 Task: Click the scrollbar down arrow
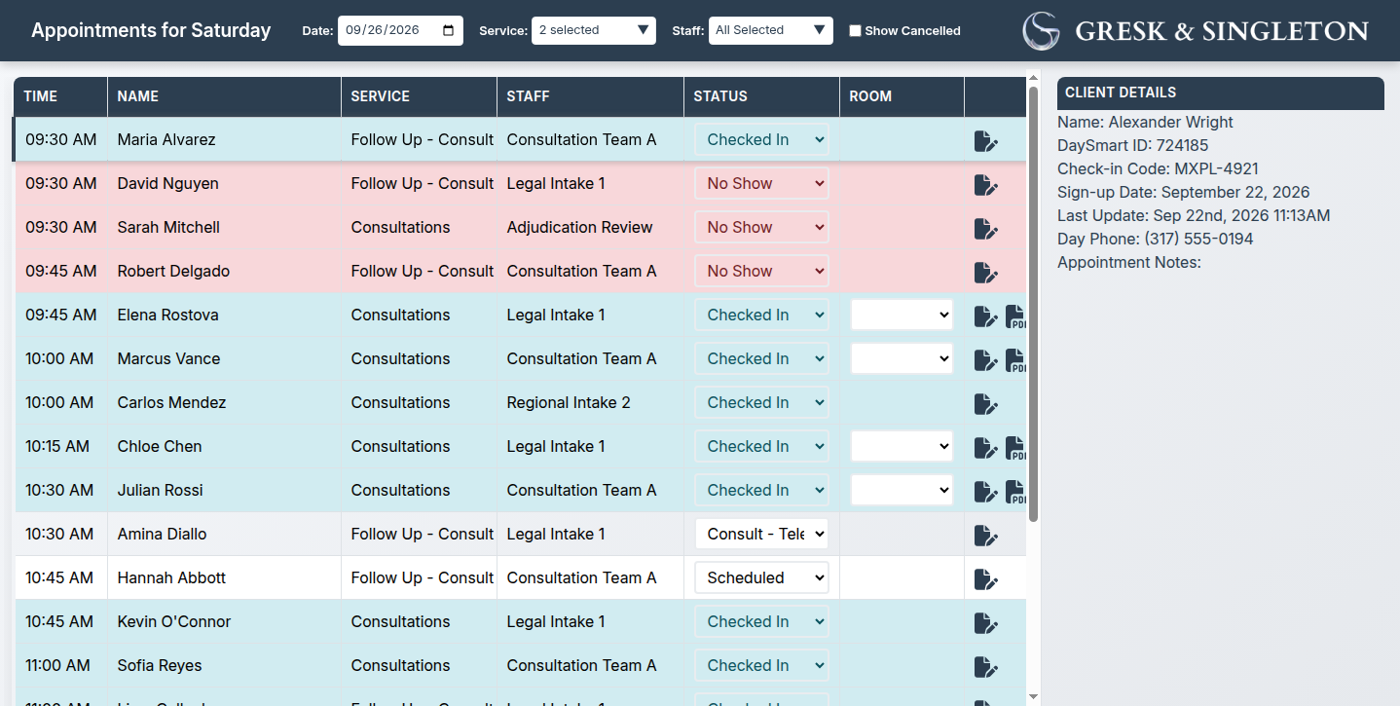[x=1034, y=697]
